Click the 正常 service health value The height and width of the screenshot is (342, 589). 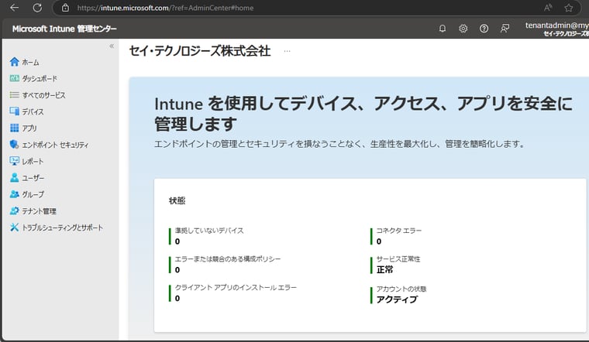coord(384,269)
